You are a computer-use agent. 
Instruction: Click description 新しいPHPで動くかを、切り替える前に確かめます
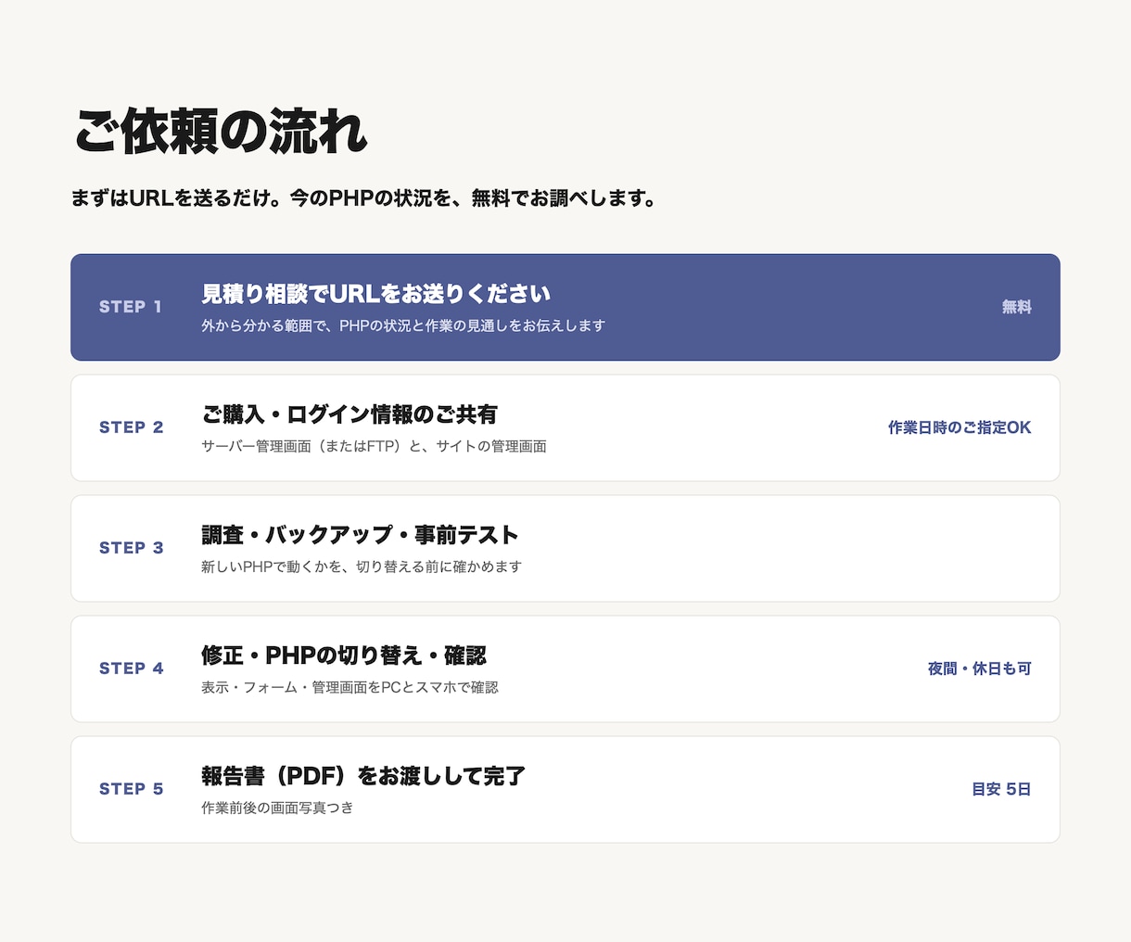(x=362, y=566)
